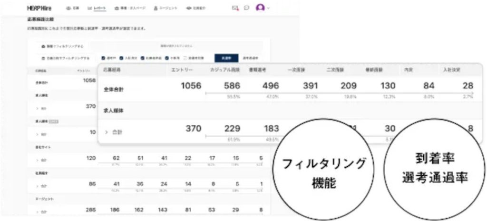Click the person icon beside エージェント nav item
487x221 pixels.
(x=156, y=9)
